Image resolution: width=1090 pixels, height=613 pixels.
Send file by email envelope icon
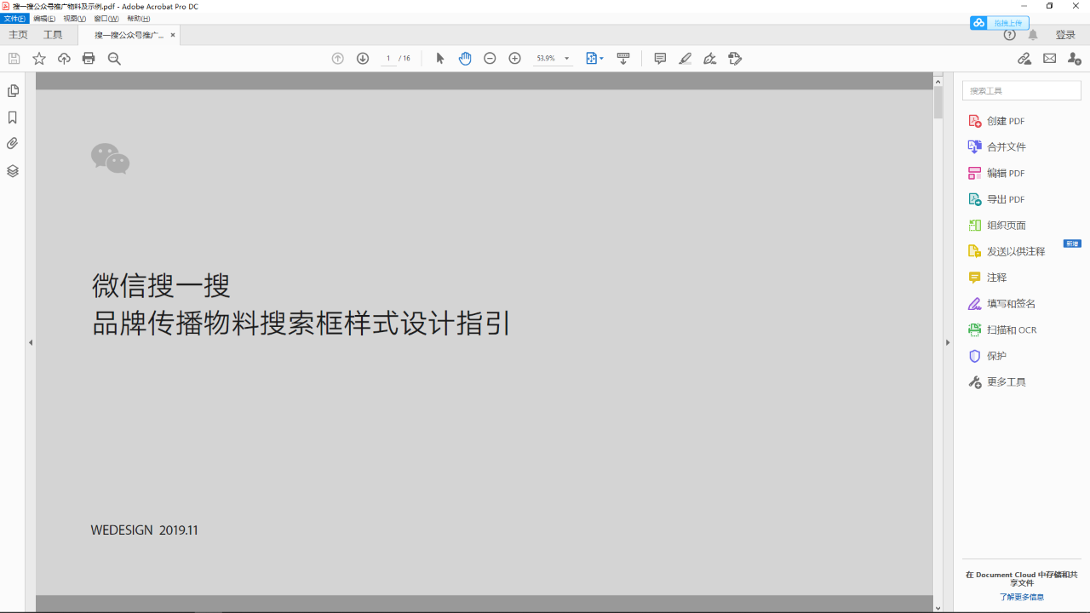(1049, 59)
